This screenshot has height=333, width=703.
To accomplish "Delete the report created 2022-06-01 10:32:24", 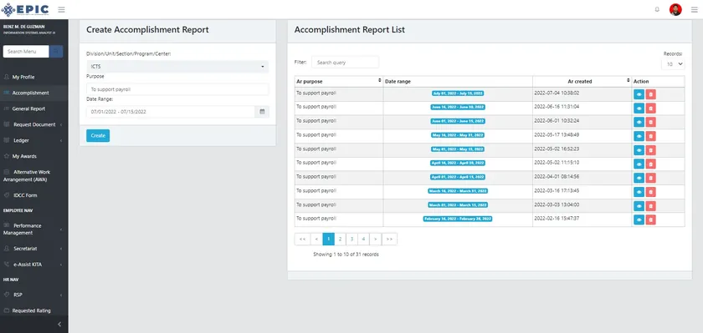I will pyautogui.click(x=650, y=122).
